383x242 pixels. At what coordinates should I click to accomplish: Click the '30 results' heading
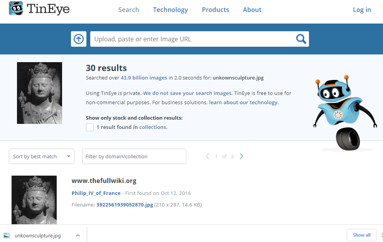click(x=106, y=68)
